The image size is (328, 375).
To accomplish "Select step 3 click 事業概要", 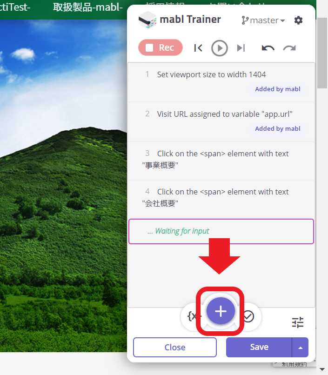I will [x=221, y=161].
